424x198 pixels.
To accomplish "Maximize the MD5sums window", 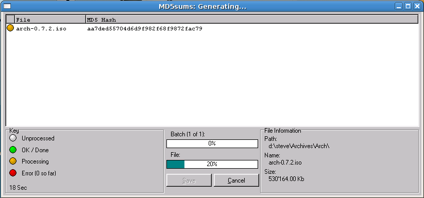I will pos(408,6).
